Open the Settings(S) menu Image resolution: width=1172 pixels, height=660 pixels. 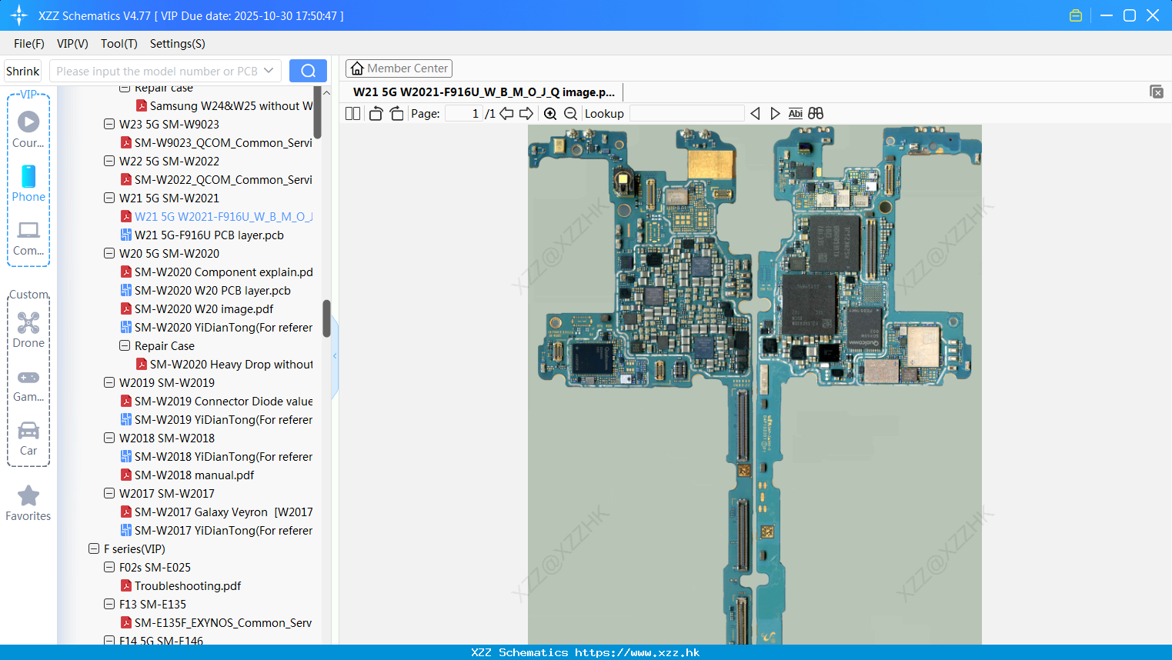point(178,44)
